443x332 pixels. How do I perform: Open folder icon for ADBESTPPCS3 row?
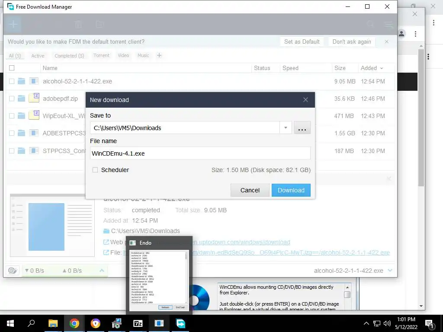(x=22, y=133)
